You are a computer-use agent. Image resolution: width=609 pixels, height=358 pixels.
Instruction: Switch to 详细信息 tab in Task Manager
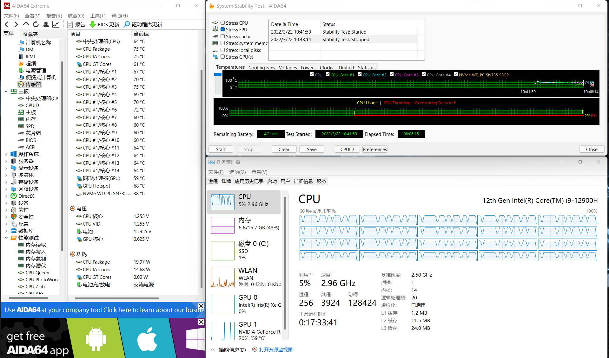[303, 181]
